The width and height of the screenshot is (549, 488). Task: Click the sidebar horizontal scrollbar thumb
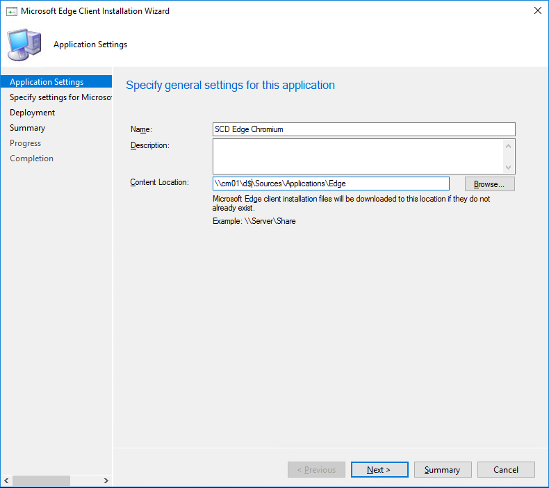pyautogui.click(x=41, y=480)
